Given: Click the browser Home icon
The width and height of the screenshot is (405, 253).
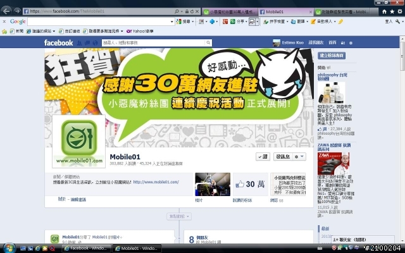Looking at the screenshot, I should tap(384, 11).
